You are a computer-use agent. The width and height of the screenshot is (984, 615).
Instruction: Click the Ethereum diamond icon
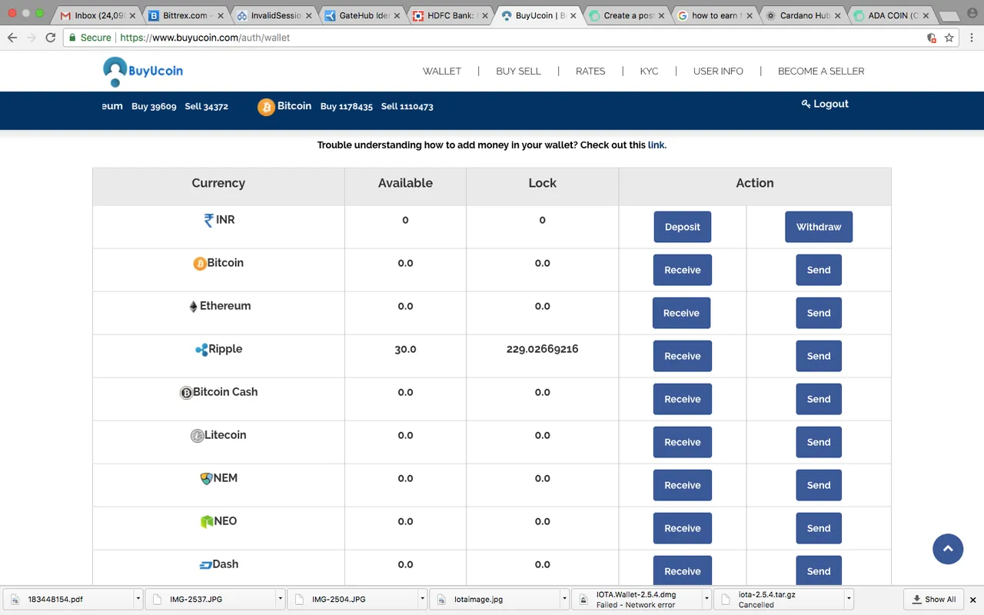194,307
